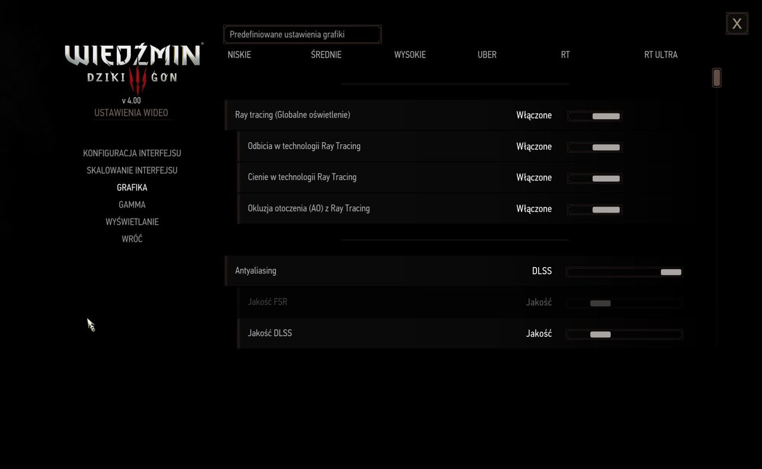Select the Jakość DLSS row label
762x469 pixels.
(270, 333)
